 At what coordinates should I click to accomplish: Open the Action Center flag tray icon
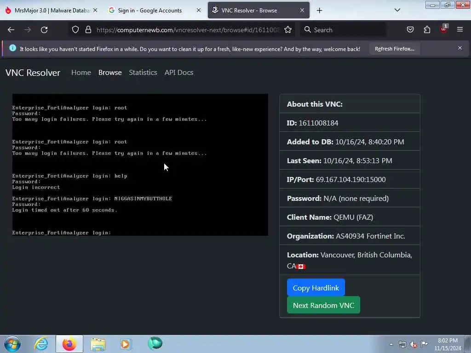pos(424,344)
